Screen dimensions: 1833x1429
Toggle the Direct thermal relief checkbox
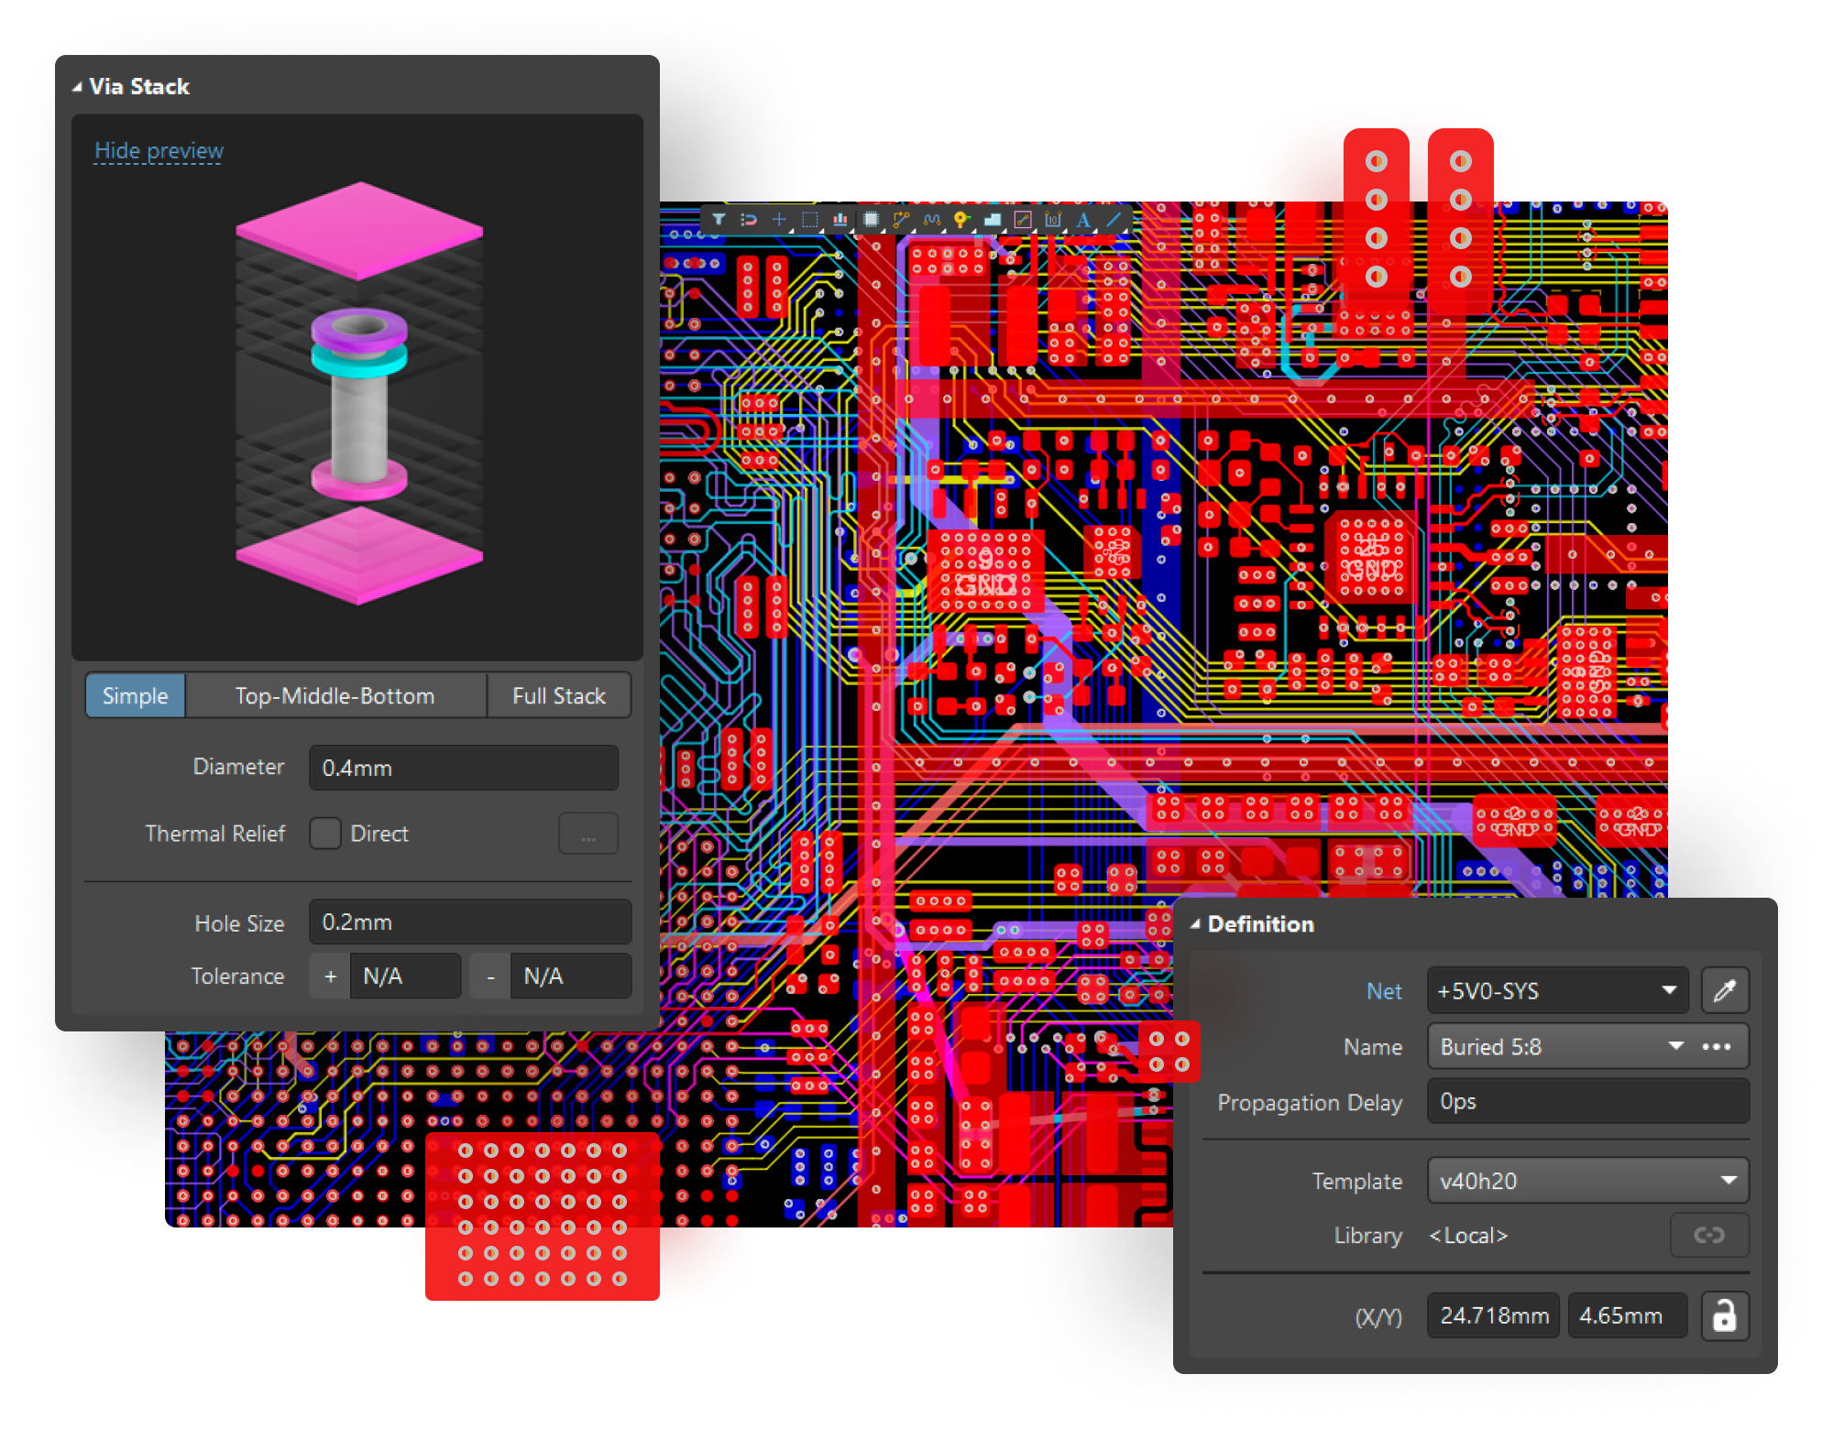pos(325,834)
